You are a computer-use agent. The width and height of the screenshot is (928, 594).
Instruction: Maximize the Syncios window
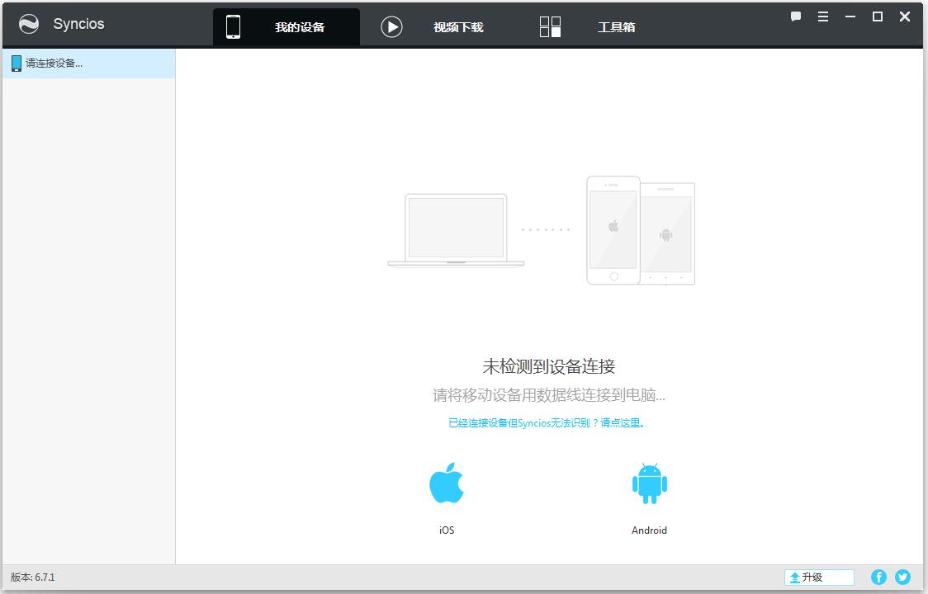click(878, 16)
